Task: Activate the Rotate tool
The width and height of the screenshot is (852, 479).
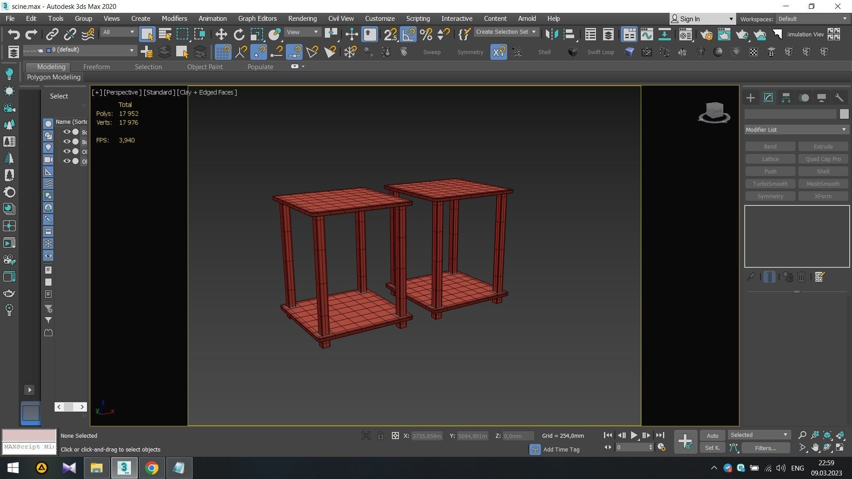Action: 239,35
